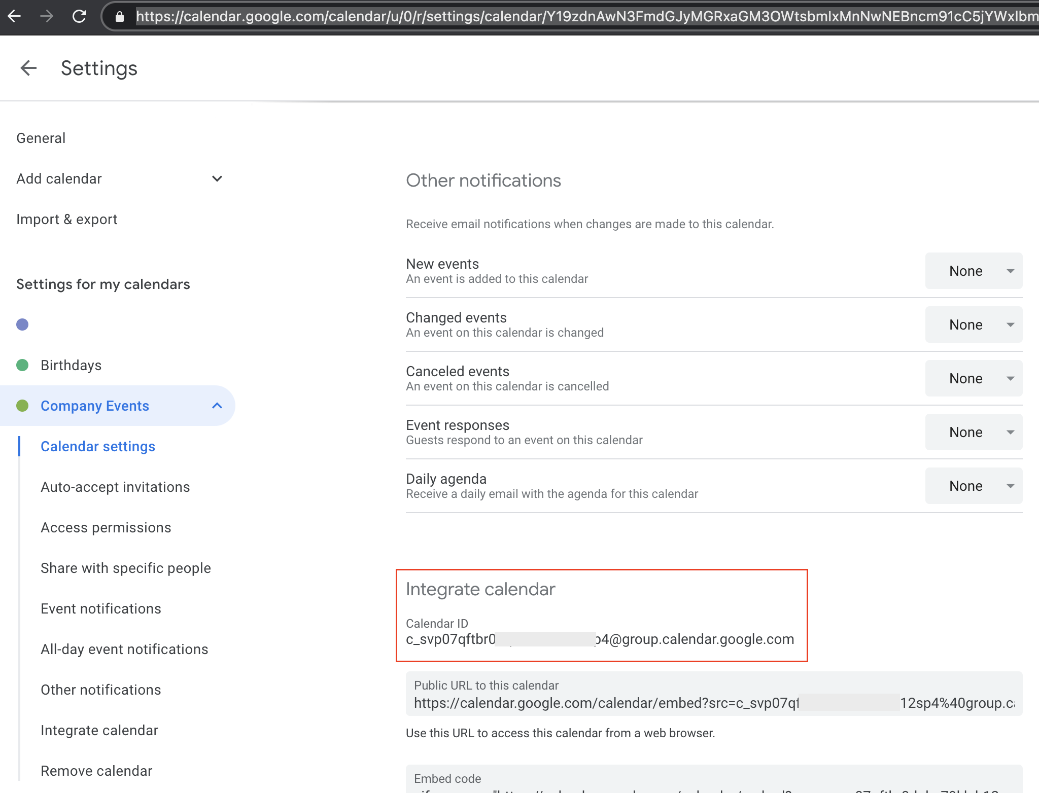Jump to Remove calendar section
Image resolution: width=1039 pixels, height=793 pixels.
tap(96, 771)
